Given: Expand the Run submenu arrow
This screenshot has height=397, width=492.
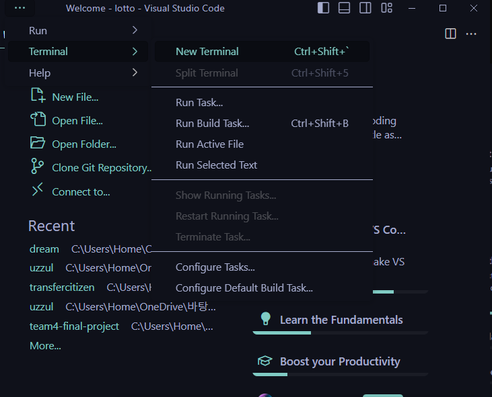Looking at the screenshot, I should [135, 30].
